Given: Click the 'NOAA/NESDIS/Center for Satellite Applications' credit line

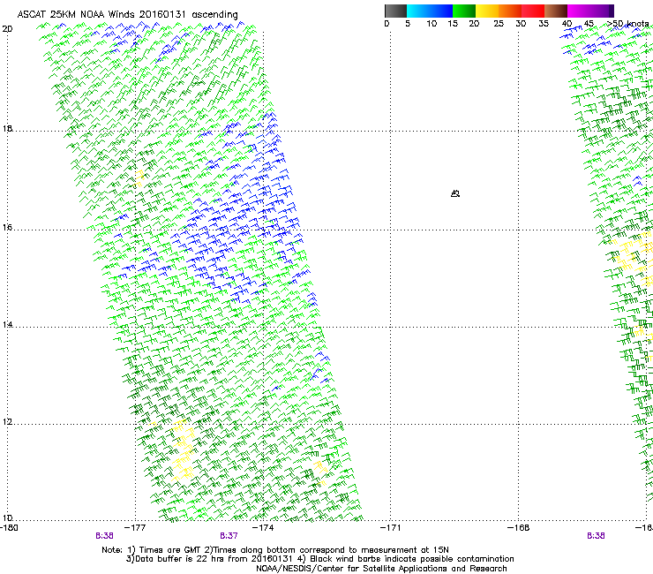Looking at the screenshot, I should [x=381, y=569].
